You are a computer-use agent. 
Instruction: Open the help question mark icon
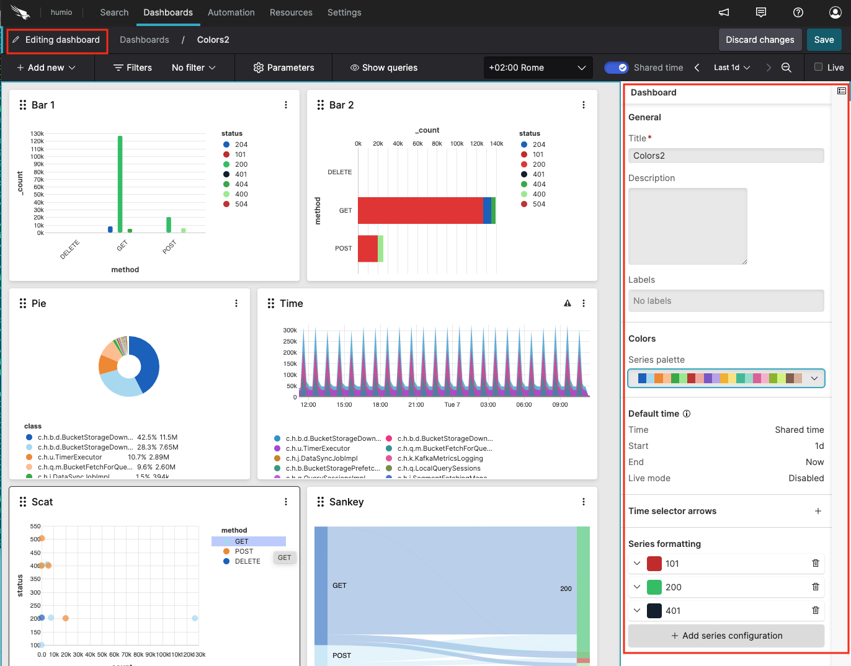(x=798, y=12)
